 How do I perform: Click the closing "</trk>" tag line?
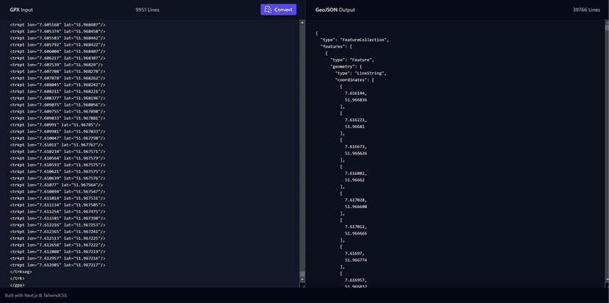pyautogui.click(x=18, y=278)
